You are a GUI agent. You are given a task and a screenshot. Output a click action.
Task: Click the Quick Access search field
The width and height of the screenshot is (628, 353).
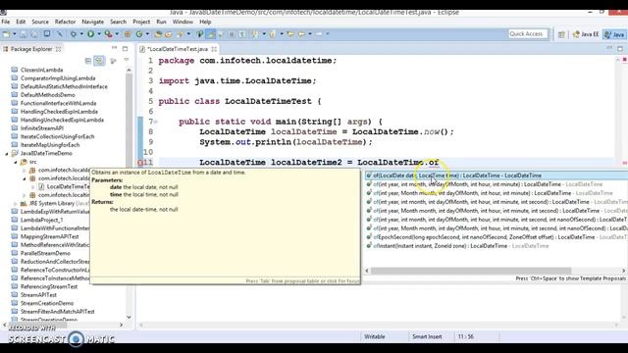tap(528, 34)
